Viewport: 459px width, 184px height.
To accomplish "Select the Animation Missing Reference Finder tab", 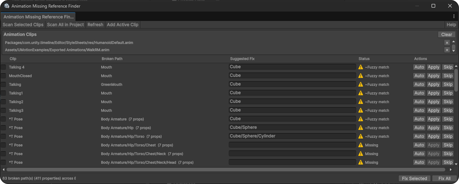I will click(x=38, y=17).
